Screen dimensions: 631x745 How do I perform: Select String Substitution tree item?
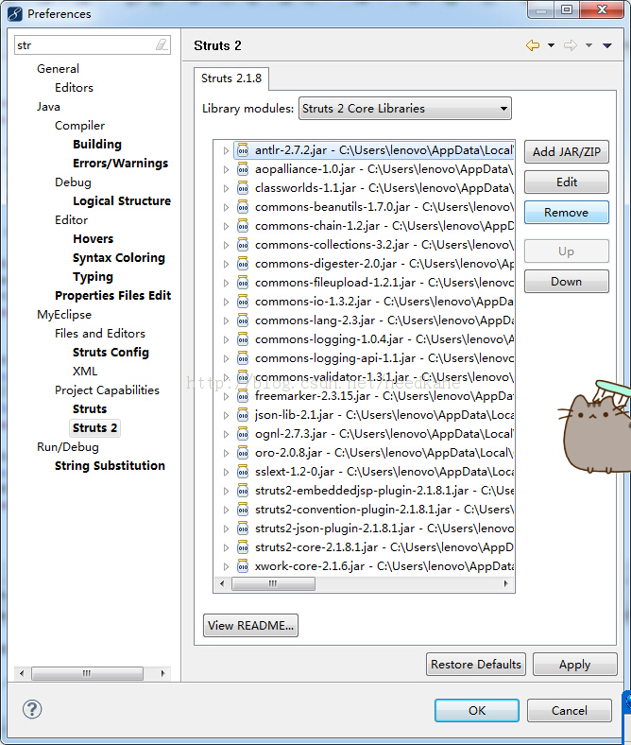[x=110, y=465]
